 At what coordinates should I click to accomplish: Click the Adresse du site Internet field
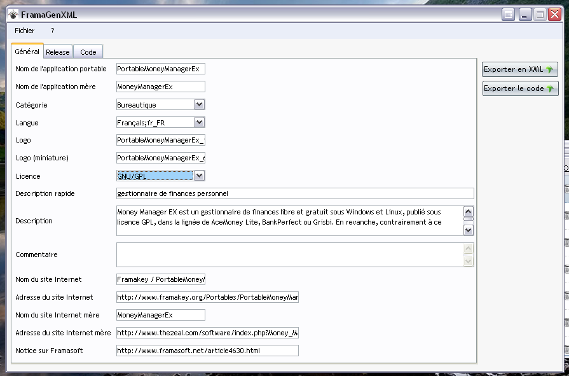[x=207, y=297]
